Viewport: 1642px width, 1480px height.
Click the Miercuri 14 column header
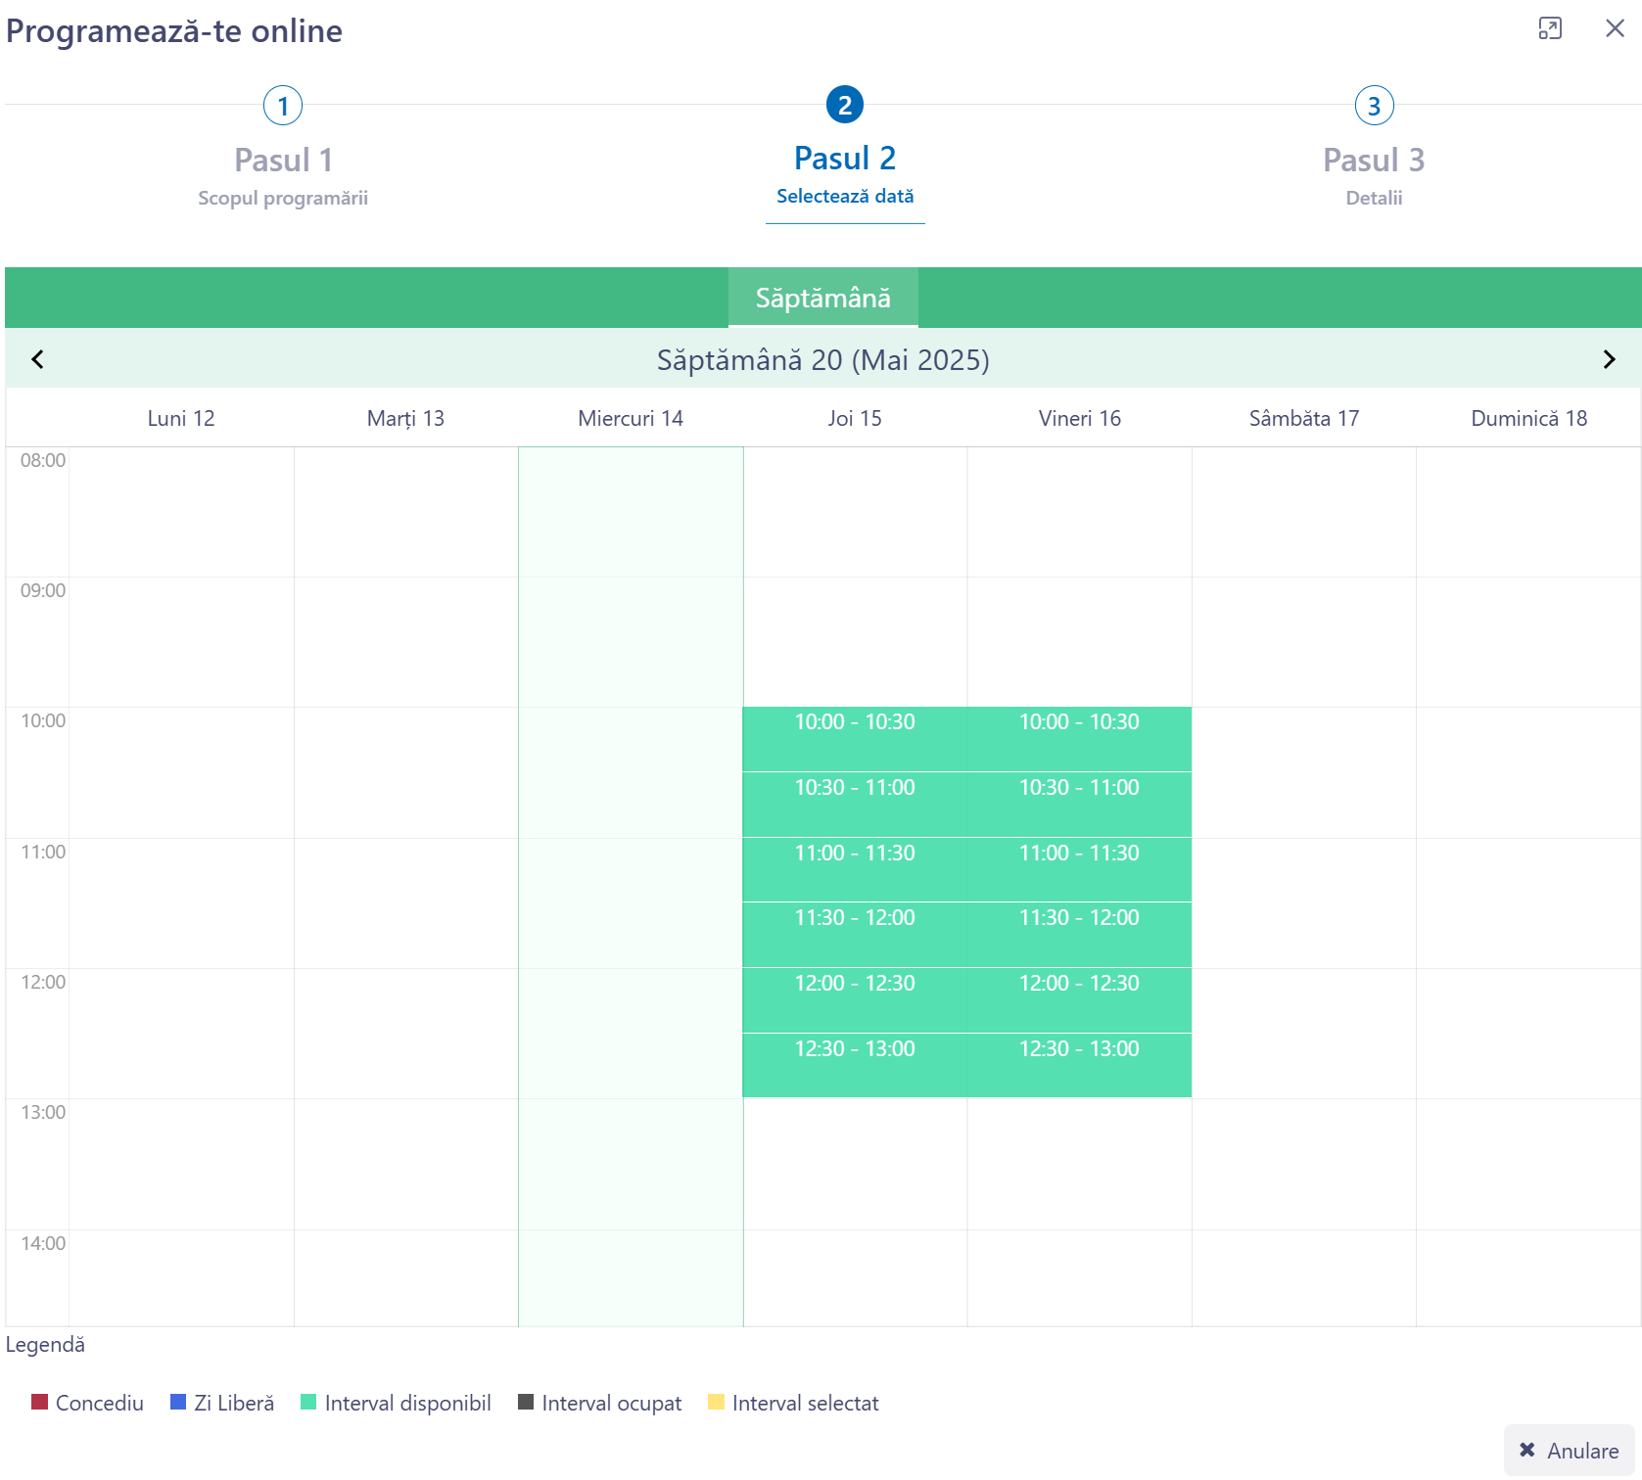pyautogui.click(x=631, y=418)
